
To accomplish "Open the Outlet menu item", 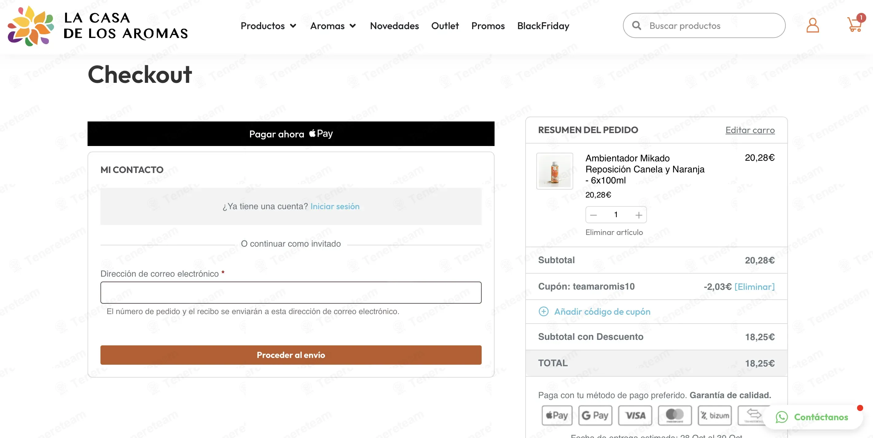I will click(445, 26).
